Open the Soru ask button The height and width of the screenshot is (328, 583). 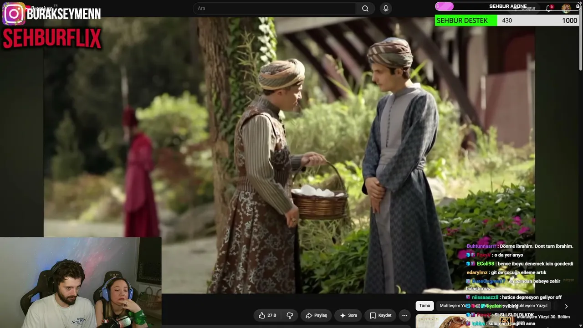348,315
